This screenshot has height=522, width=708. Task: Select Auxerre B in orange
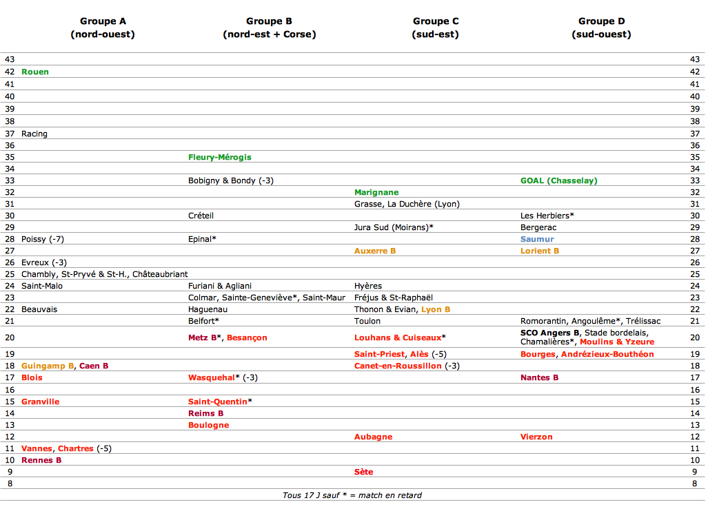point(375,251)
